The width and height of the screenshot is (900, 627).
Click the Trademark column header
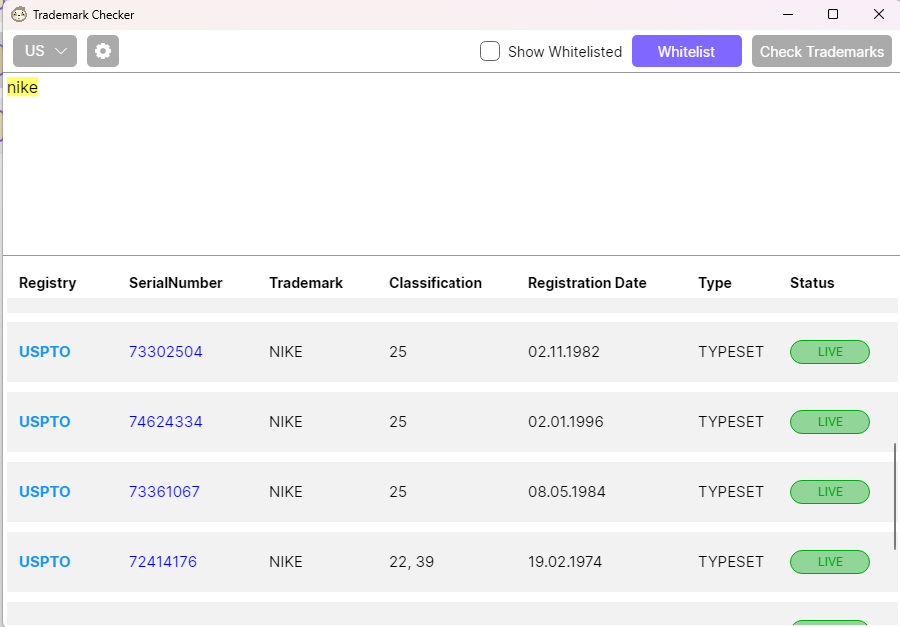click(x=306, y=283)
